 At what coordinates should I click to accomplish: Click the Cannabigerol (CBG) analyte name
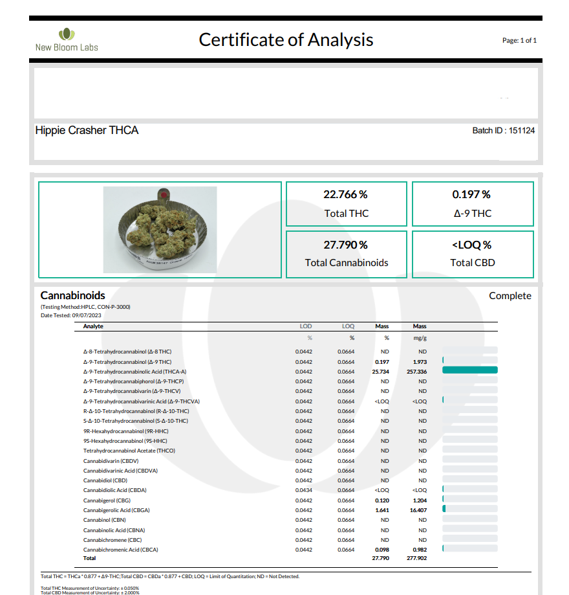107,500
